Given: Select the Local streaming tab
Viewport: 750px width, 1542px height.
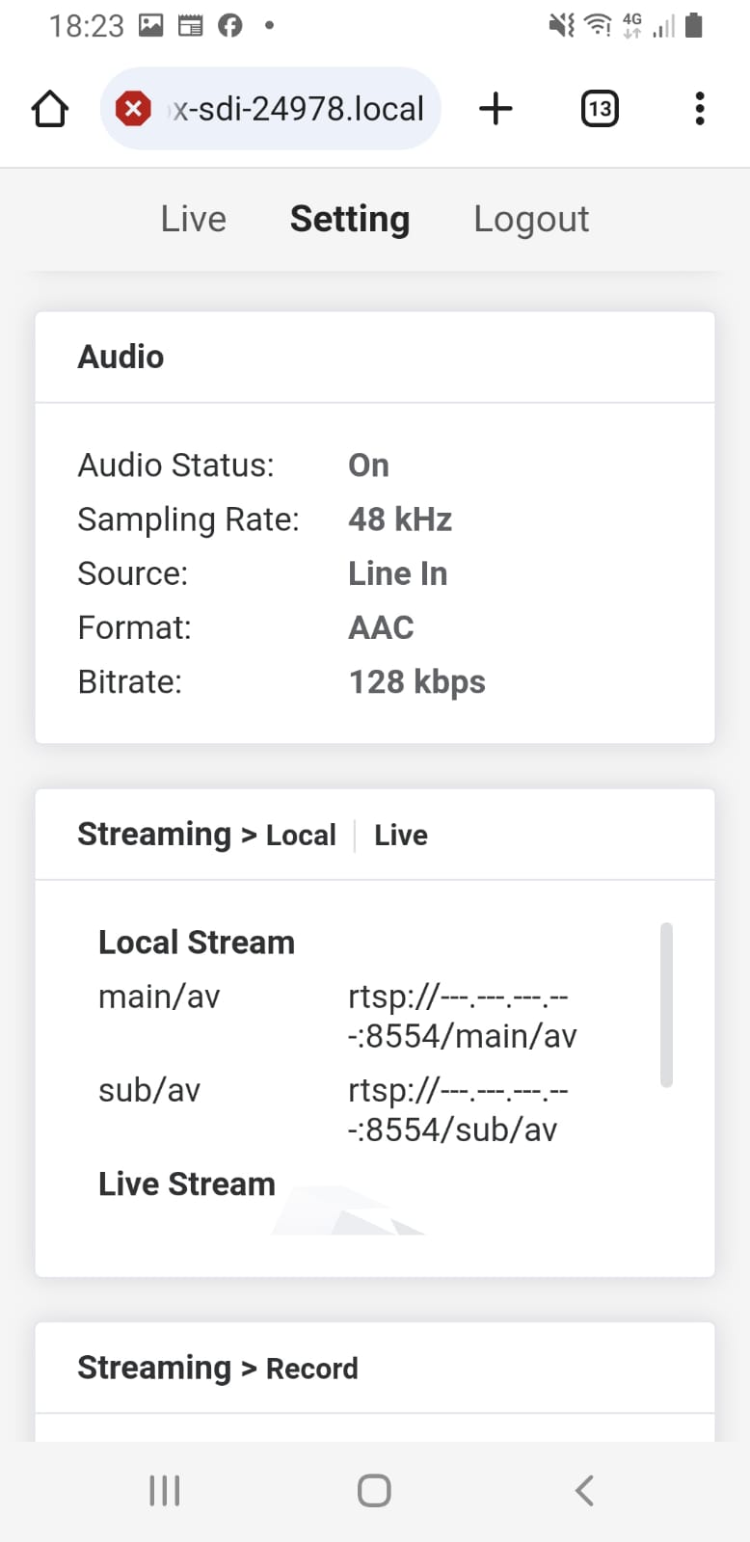Looking at the screenshot, I should click(x=301, y=836).
